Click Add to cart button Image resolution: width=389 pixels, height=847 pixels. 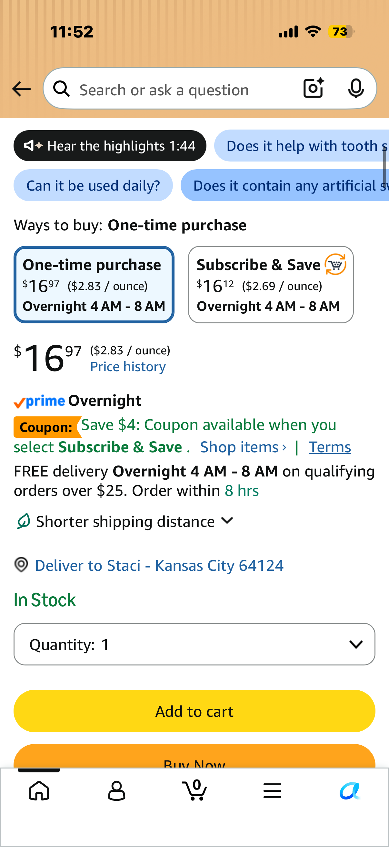point(194,711)
